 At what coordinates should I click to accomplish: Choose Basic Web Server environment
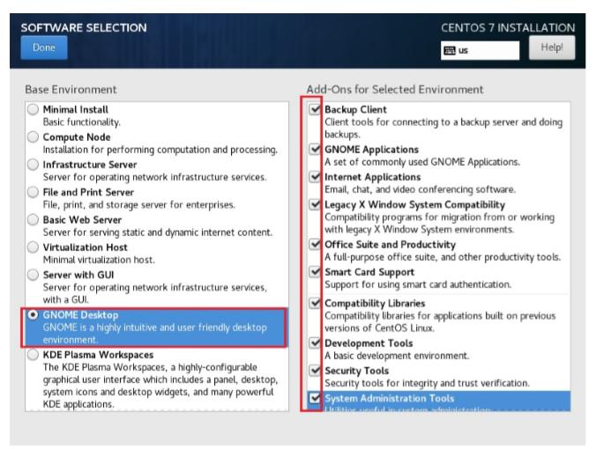pyautogui.click(x=34, y=219)
